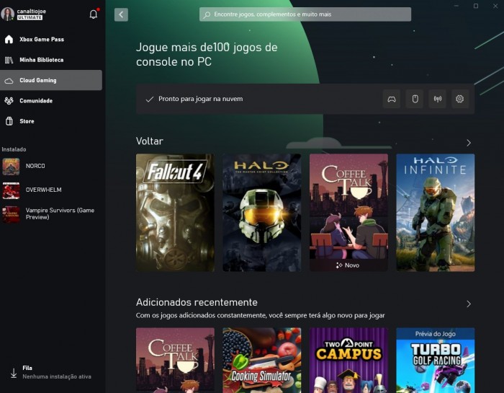This screenshot has width=504, height=393.
Task: Open Coffee Talk in Adicionados recentemente
Action: (x=175, y=360)
